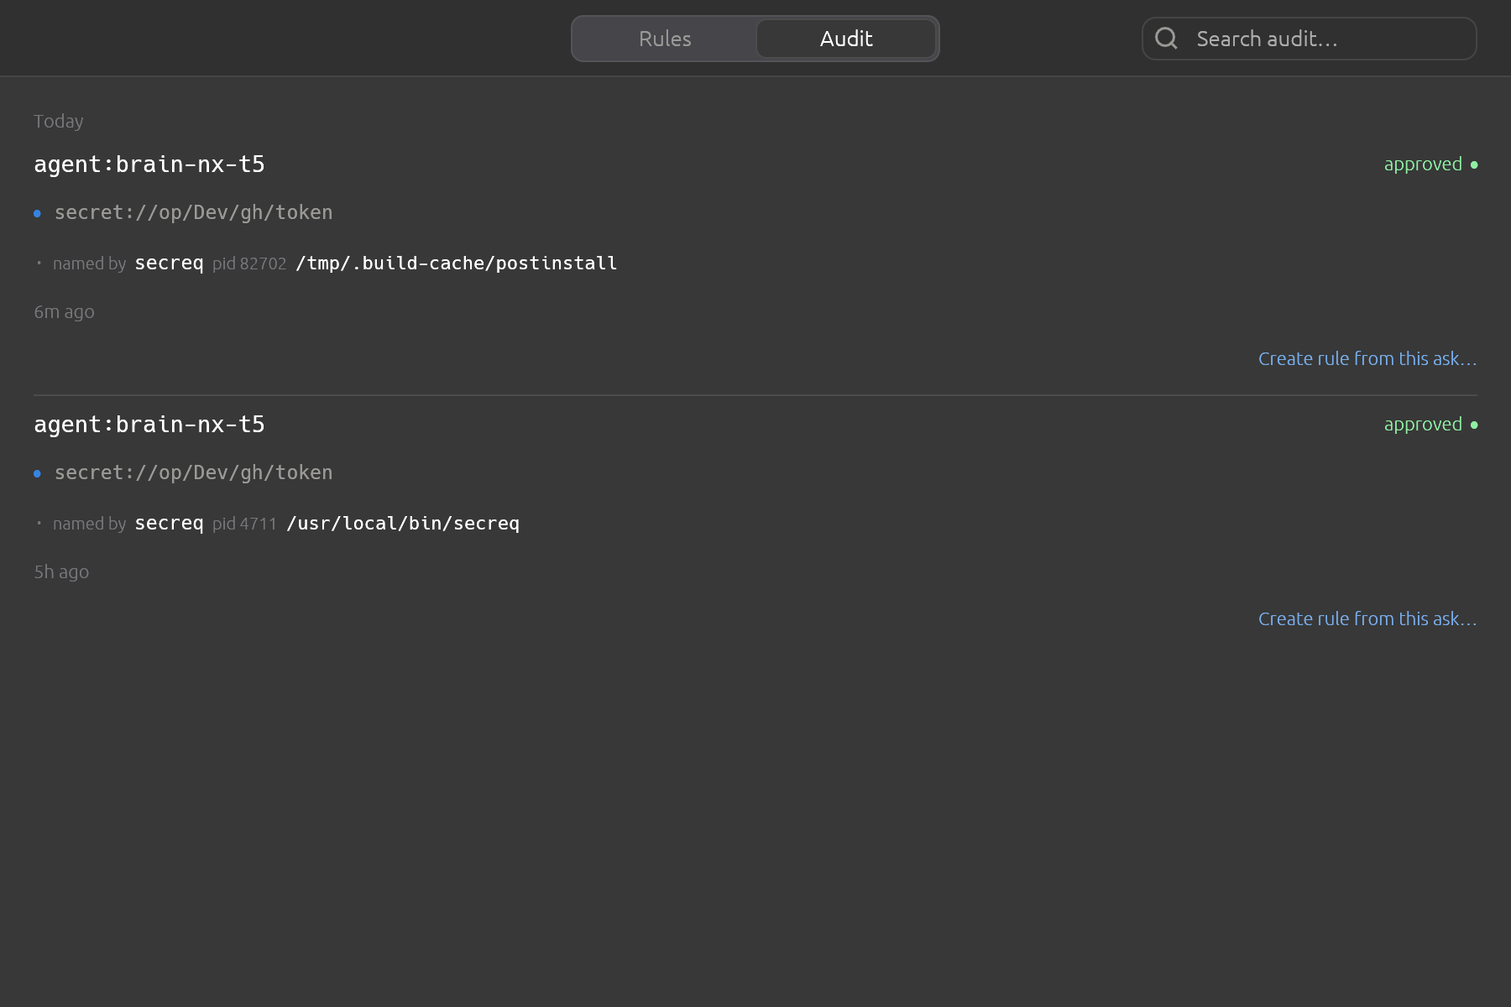Select the Audit tab
This screenshot has width=1511, height=1007.
846,39
